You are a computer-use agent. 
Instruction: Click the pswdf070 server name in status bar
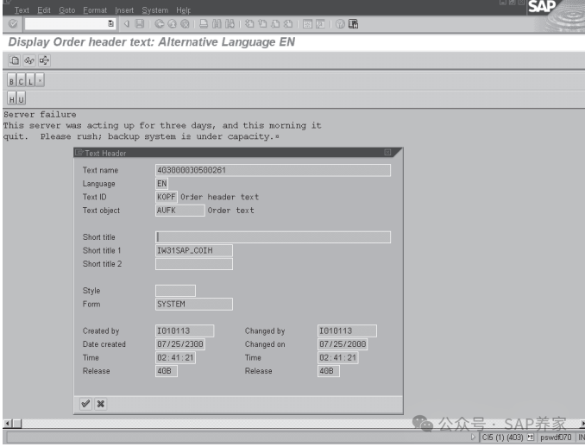point(556,438)
